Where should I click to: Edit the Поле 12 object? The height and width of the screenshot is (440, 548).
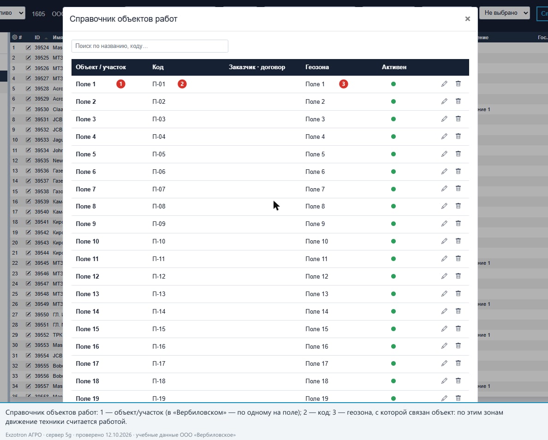pos(444,276)
